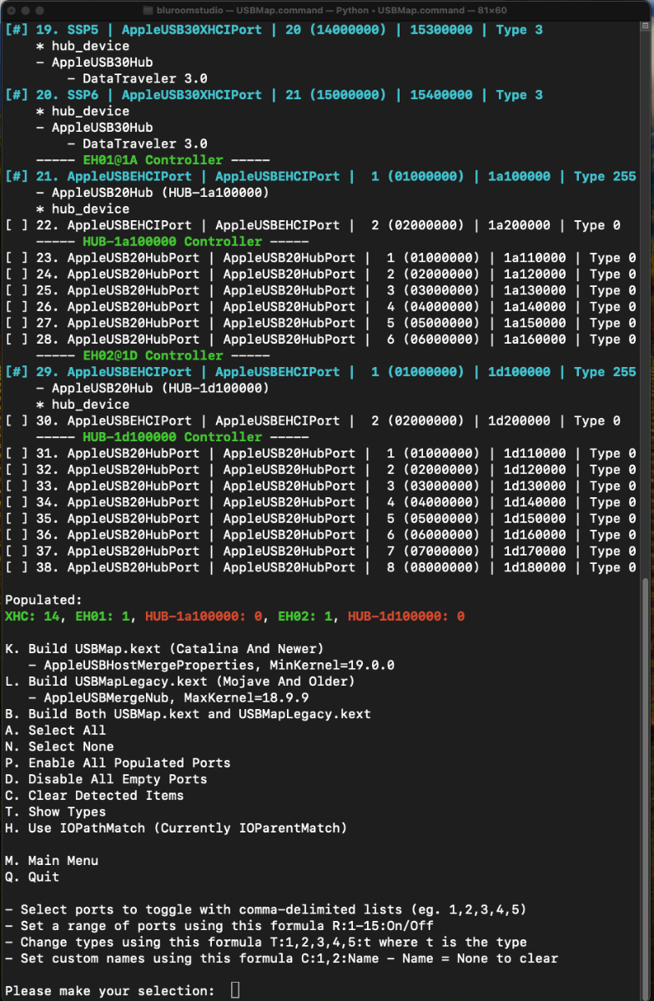Click the highlighted port 29 AppleUSBEHCIPort row
This screenshot has width=654, height=1001.
pos(320,371)
